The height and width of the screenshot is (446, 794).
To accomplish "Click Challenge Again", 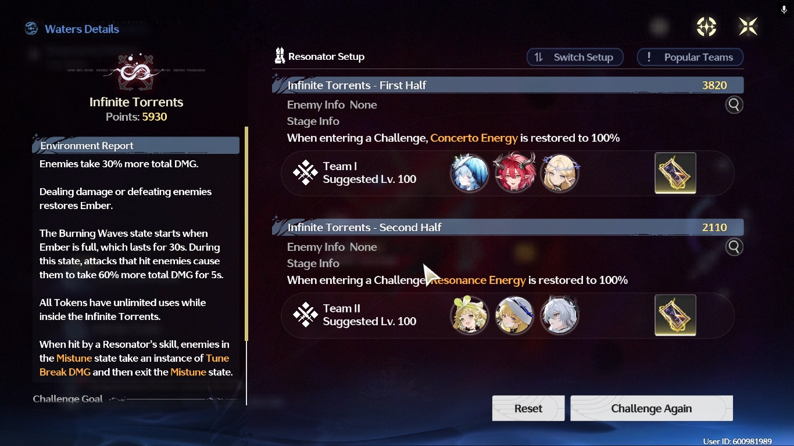I will pos(652,408).
